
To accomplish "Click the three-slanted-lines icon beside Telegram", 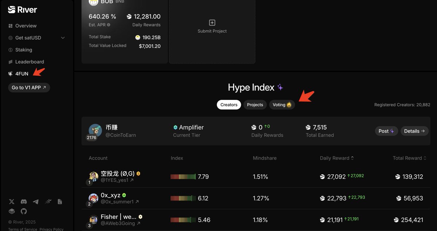I will [48, 202].
